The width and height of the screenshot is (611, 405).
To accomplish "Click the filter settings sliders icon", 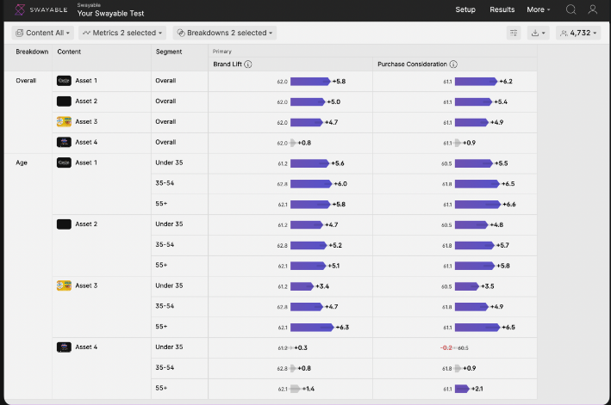I will pyautogui.click(x=514, y=33).
